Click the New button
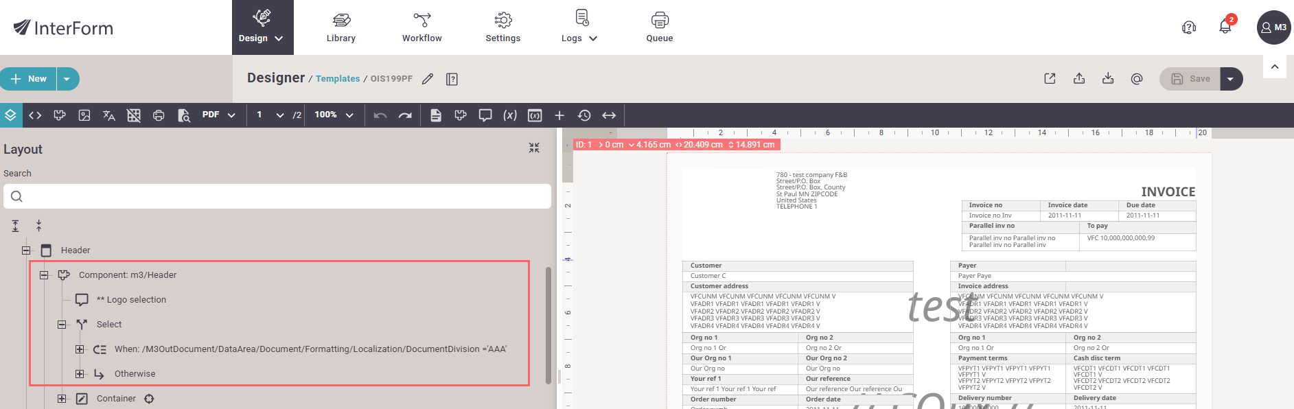Viewport: 1294px width, 409px height. [x=29, y=79]
